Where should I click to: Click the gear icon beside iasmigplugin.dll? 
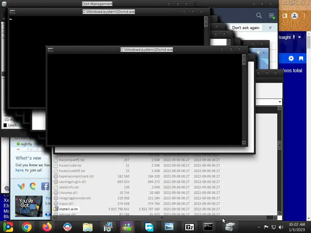point(56,182)
